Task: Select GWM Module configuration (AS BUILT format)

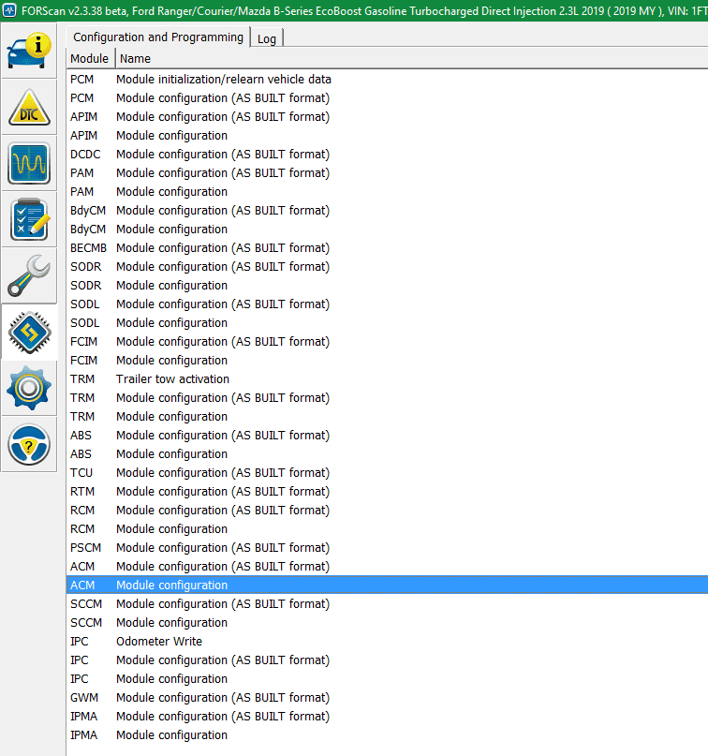Action: (387, 698)
